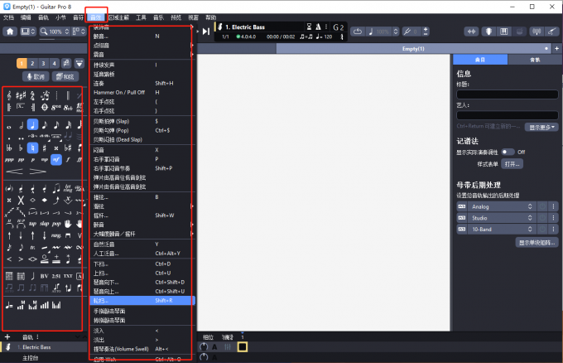Select the mezzo-forte (mf) dynamic icon

[56, 159]
